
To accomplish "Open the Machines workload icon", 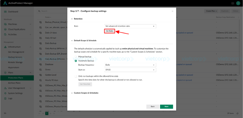I will click(5, 24).
